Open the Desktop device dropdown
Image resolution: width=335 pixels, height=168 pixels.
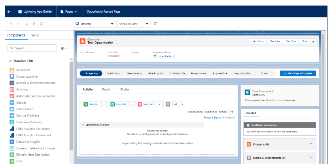point(95,24)
